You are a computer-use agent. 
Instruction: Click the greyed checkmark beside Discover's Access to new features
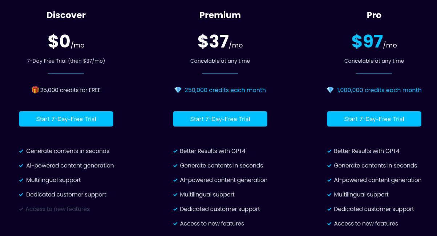click(x=21, y=209)
